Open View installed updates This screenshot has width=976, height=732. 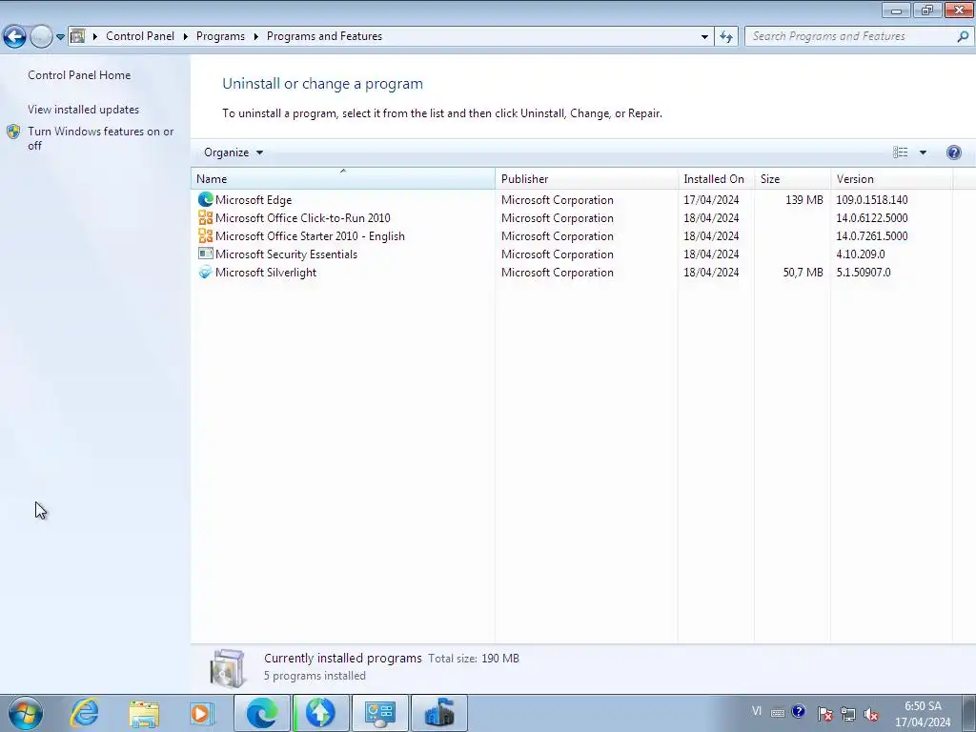pos(84,109)
